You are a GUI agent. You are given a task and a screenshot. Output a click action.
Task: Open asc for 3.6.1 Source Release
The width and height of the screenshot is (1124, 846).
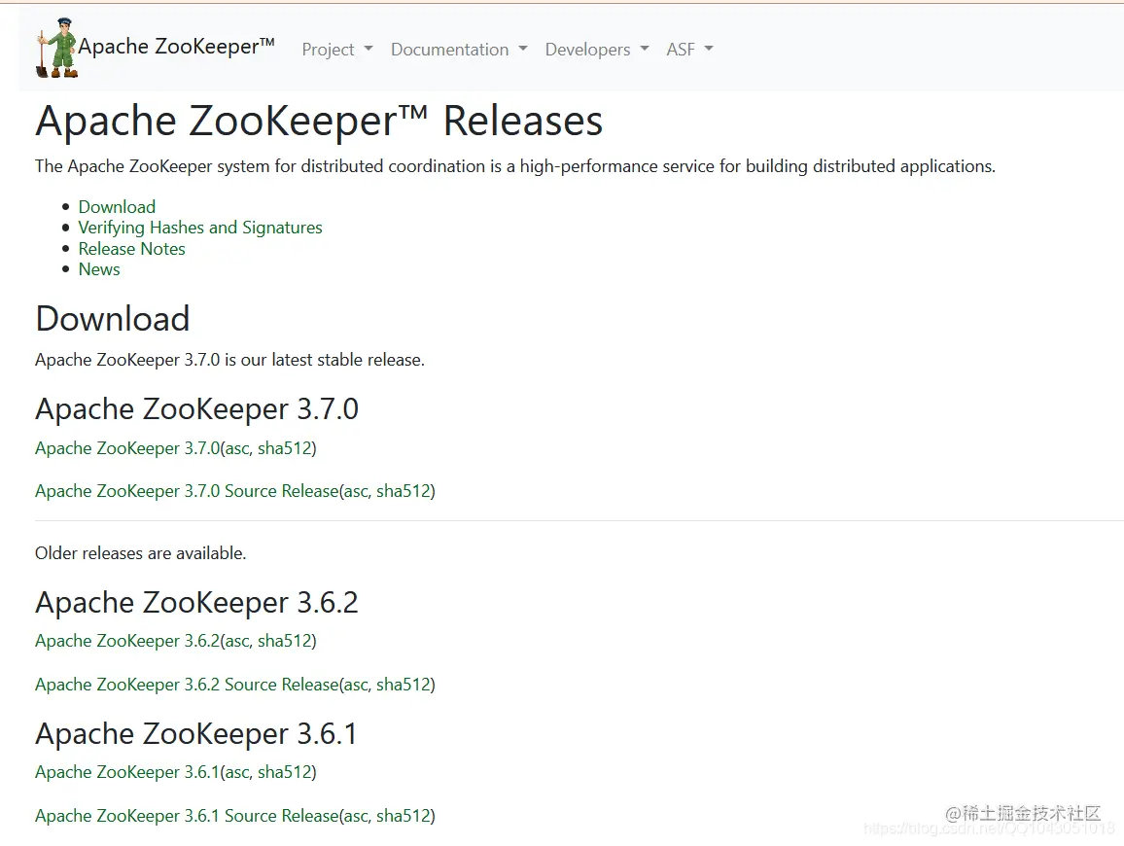click(x=356, y=816)
